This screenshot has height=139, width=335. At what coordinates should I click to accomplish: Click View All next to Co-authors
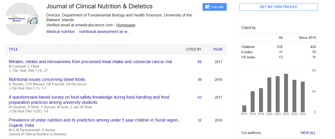coord(308,133)
